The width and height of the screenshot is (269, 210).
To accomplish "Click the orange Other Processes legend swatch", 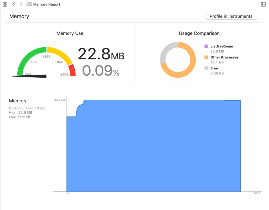I will tap(206, 57).
